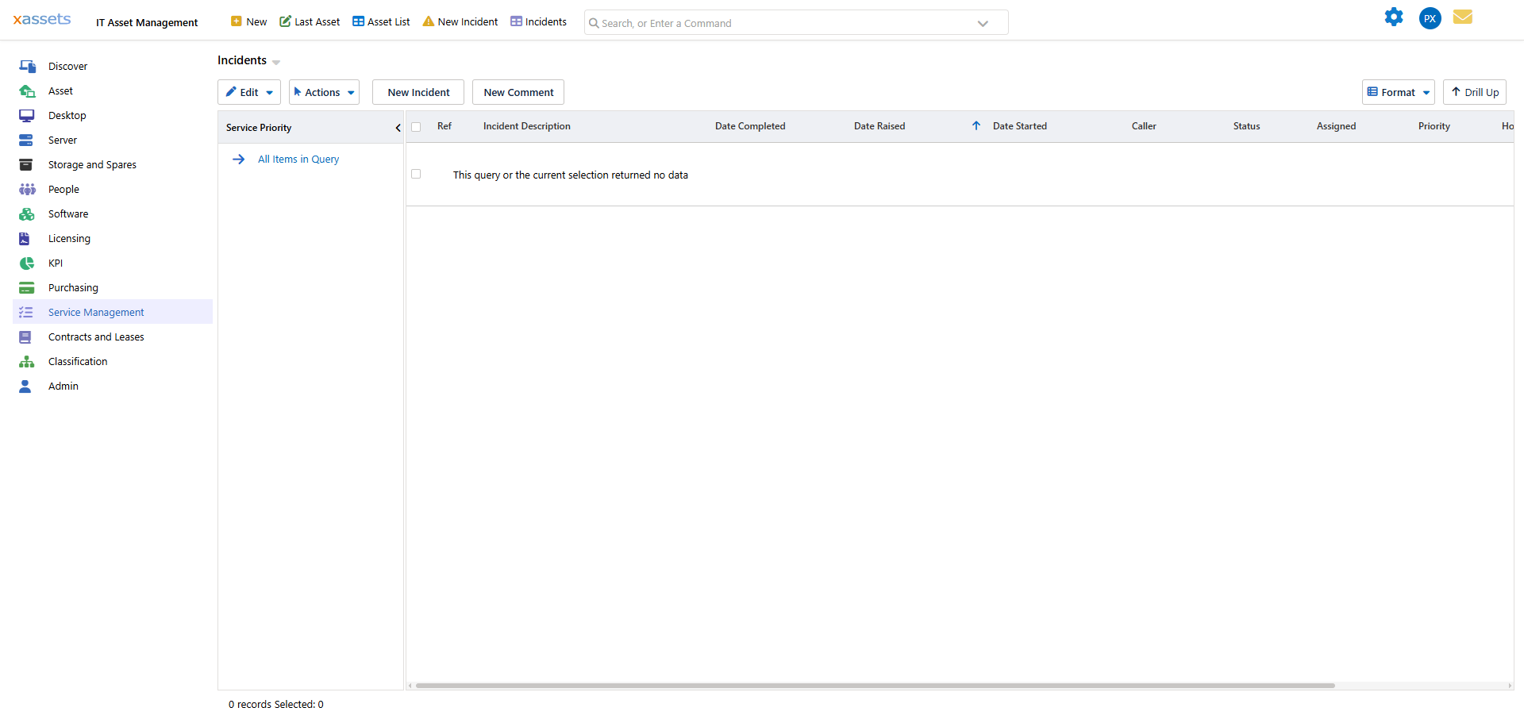Tick the checkbox beside the no data row

[x=416, y=175]
